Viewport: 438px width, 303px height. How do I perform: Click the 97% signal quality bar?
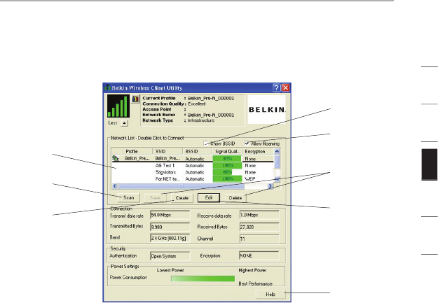click(227, 158)
